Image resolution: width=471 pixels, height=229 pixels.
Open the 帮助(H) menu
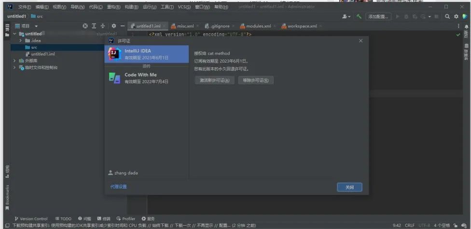(x=221, y=7)
